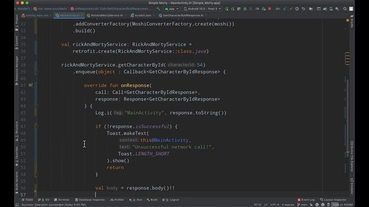Open the Structure sidebar tab
Screen dimensions: 369x207
coord(17,131)
